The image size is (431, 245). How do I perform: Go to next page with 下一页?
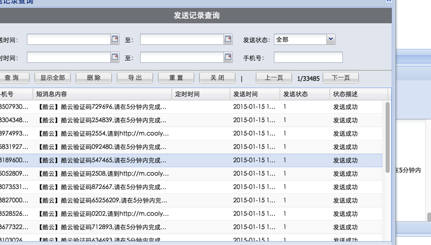[341, 78]
